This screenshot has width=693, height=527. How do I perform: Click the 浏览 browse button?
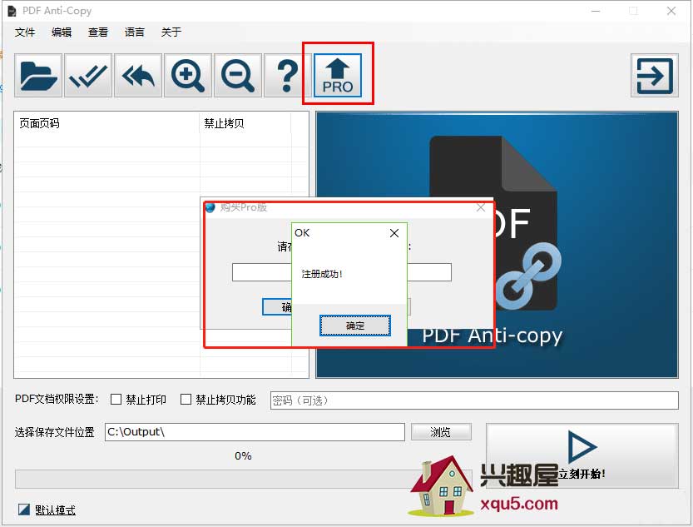click(x=441, y=432)
